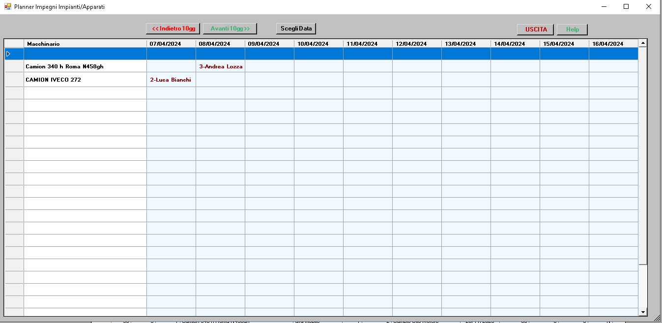This screenshot has height=323, width=662.
Task: Click the application icon in title bar
Action: tap(7, 7)
